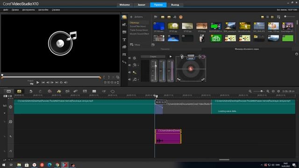
Task: Open the Mask Creator tool
Action: point(113,91)
